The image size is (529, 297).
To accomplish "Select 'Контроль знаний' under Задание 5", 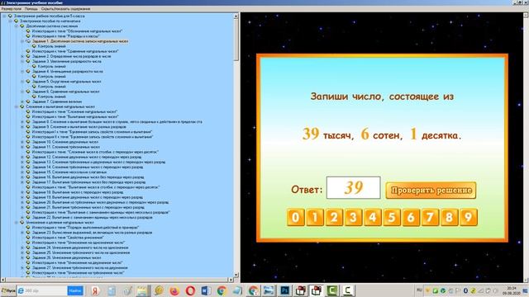I will tap(51, 87).
